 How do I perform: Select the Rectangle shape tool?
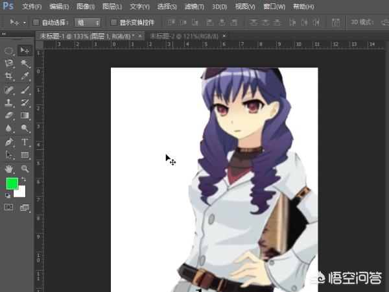coord(25,154)
